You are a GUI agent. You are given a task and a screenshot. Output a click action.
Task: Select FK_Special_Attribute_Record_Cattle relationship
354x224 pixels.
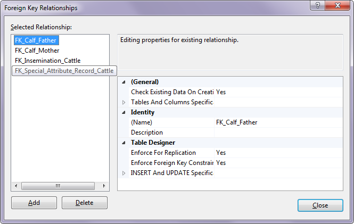(x=64, y=71)
